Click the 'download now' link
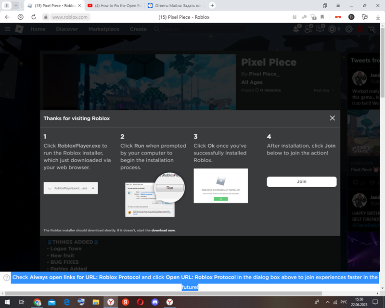The width and height of the screenshot is (385, 308). click(x=163, y=231)
